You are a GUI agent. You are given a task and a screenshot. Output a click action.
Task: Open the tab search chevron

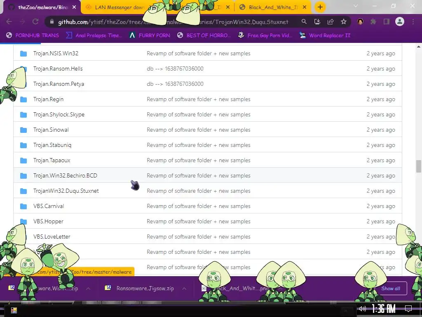[356, 6]
